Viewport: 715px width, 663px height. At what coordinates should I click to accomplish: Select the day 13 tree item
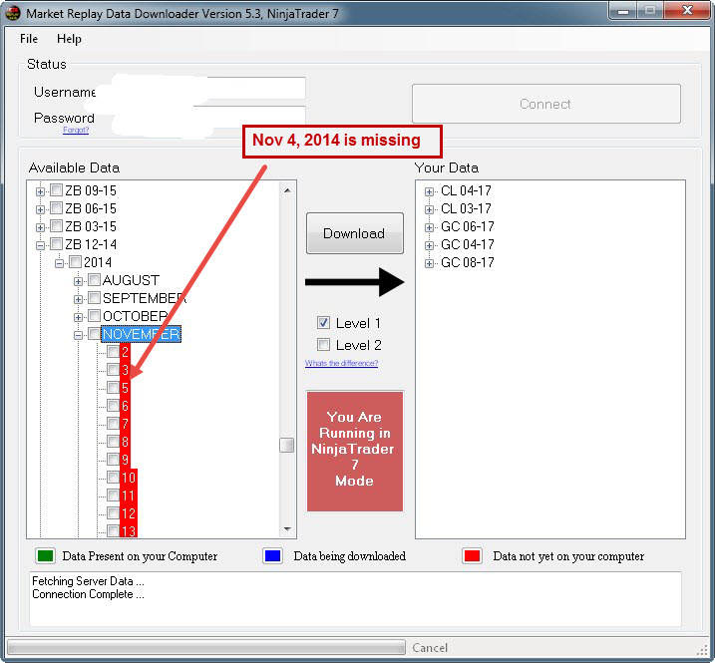click(x=128, y=530)
